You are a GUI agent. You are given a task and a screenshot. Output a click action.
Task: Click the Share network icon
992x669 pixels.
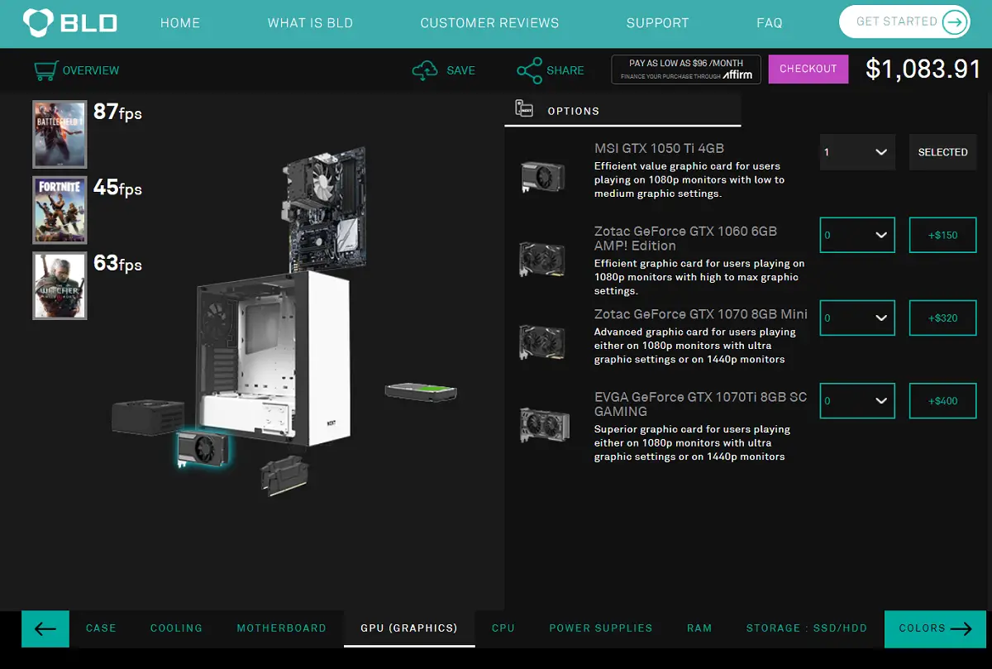pos(529,70)
